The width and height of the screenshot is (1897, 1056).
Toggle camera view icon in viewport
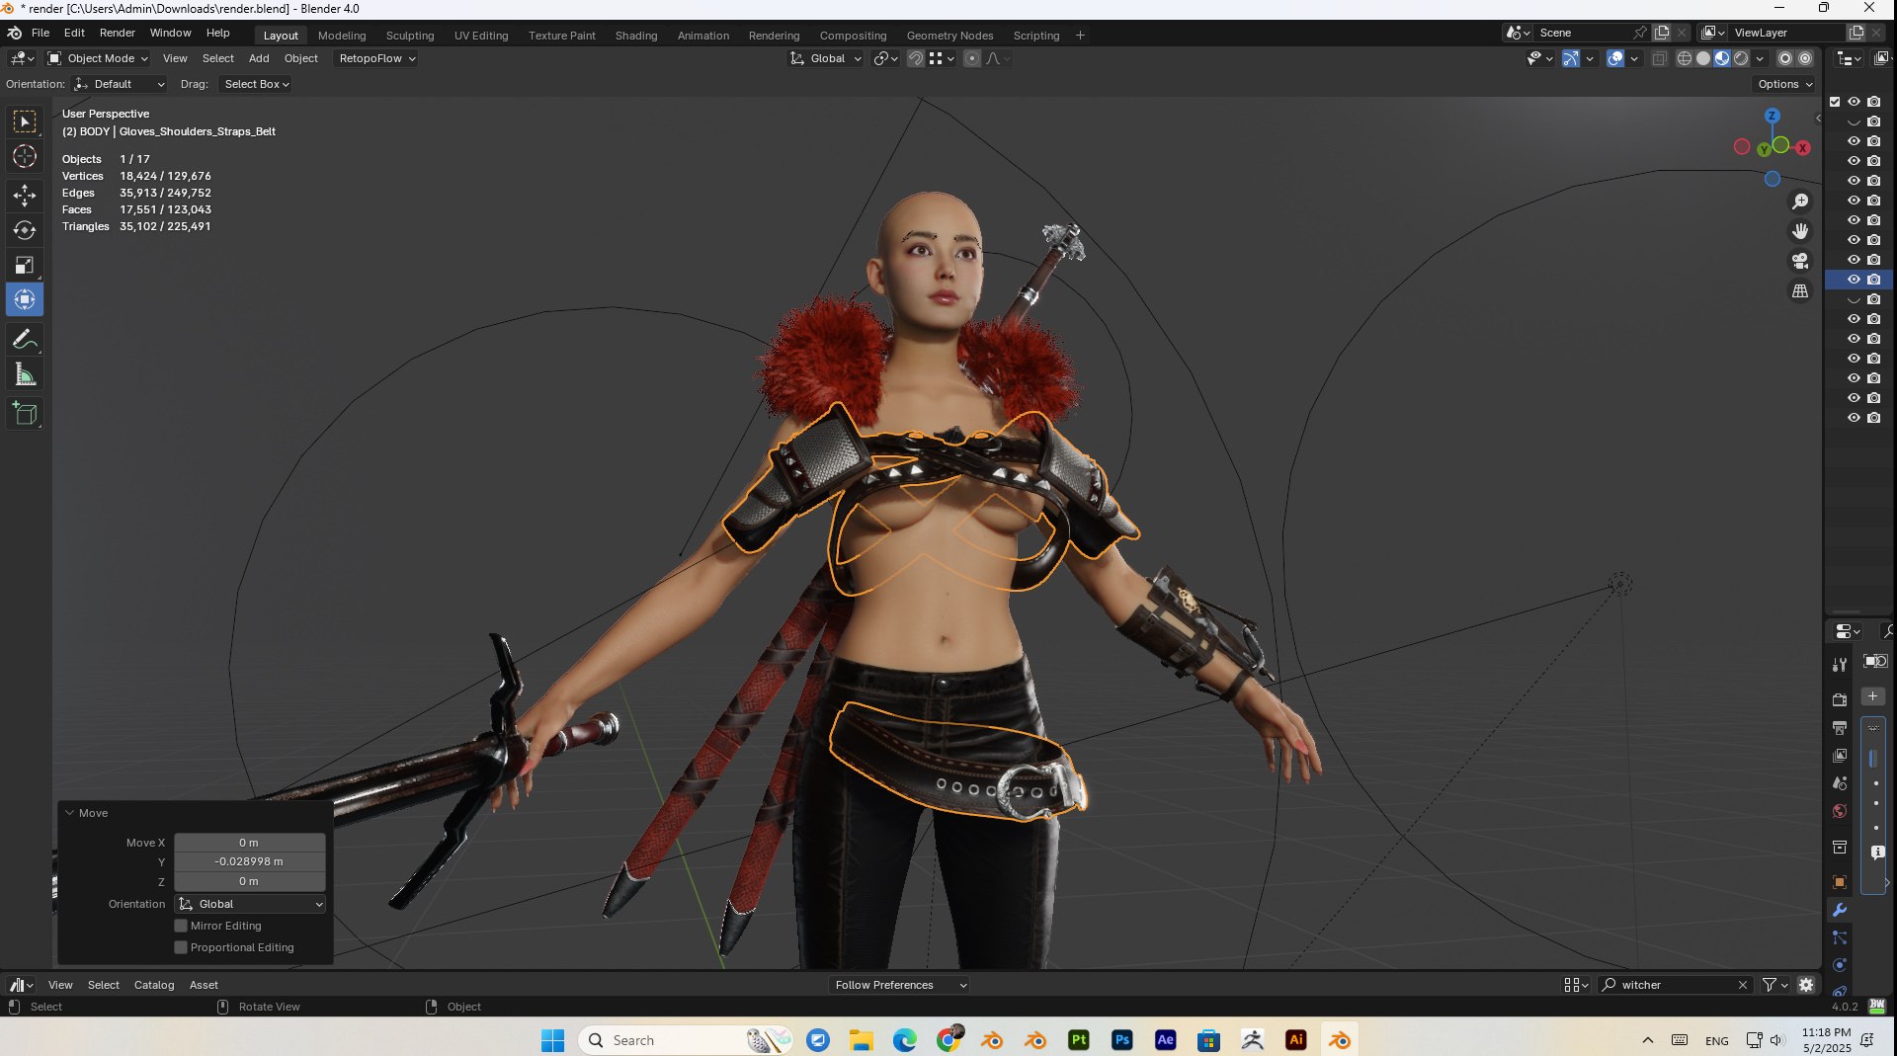(1800, 261)
